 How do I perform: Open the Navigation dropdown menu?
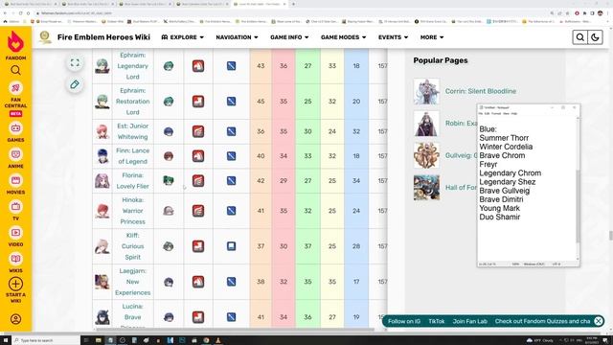point(237,37)
